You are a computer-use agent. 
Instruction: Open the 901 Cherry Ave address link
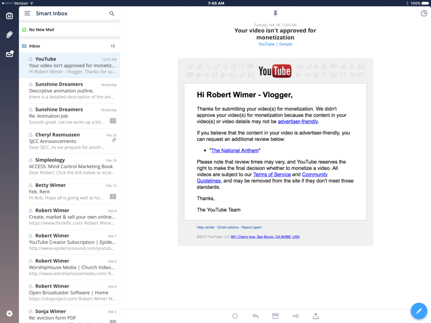[x=265, y=237]
